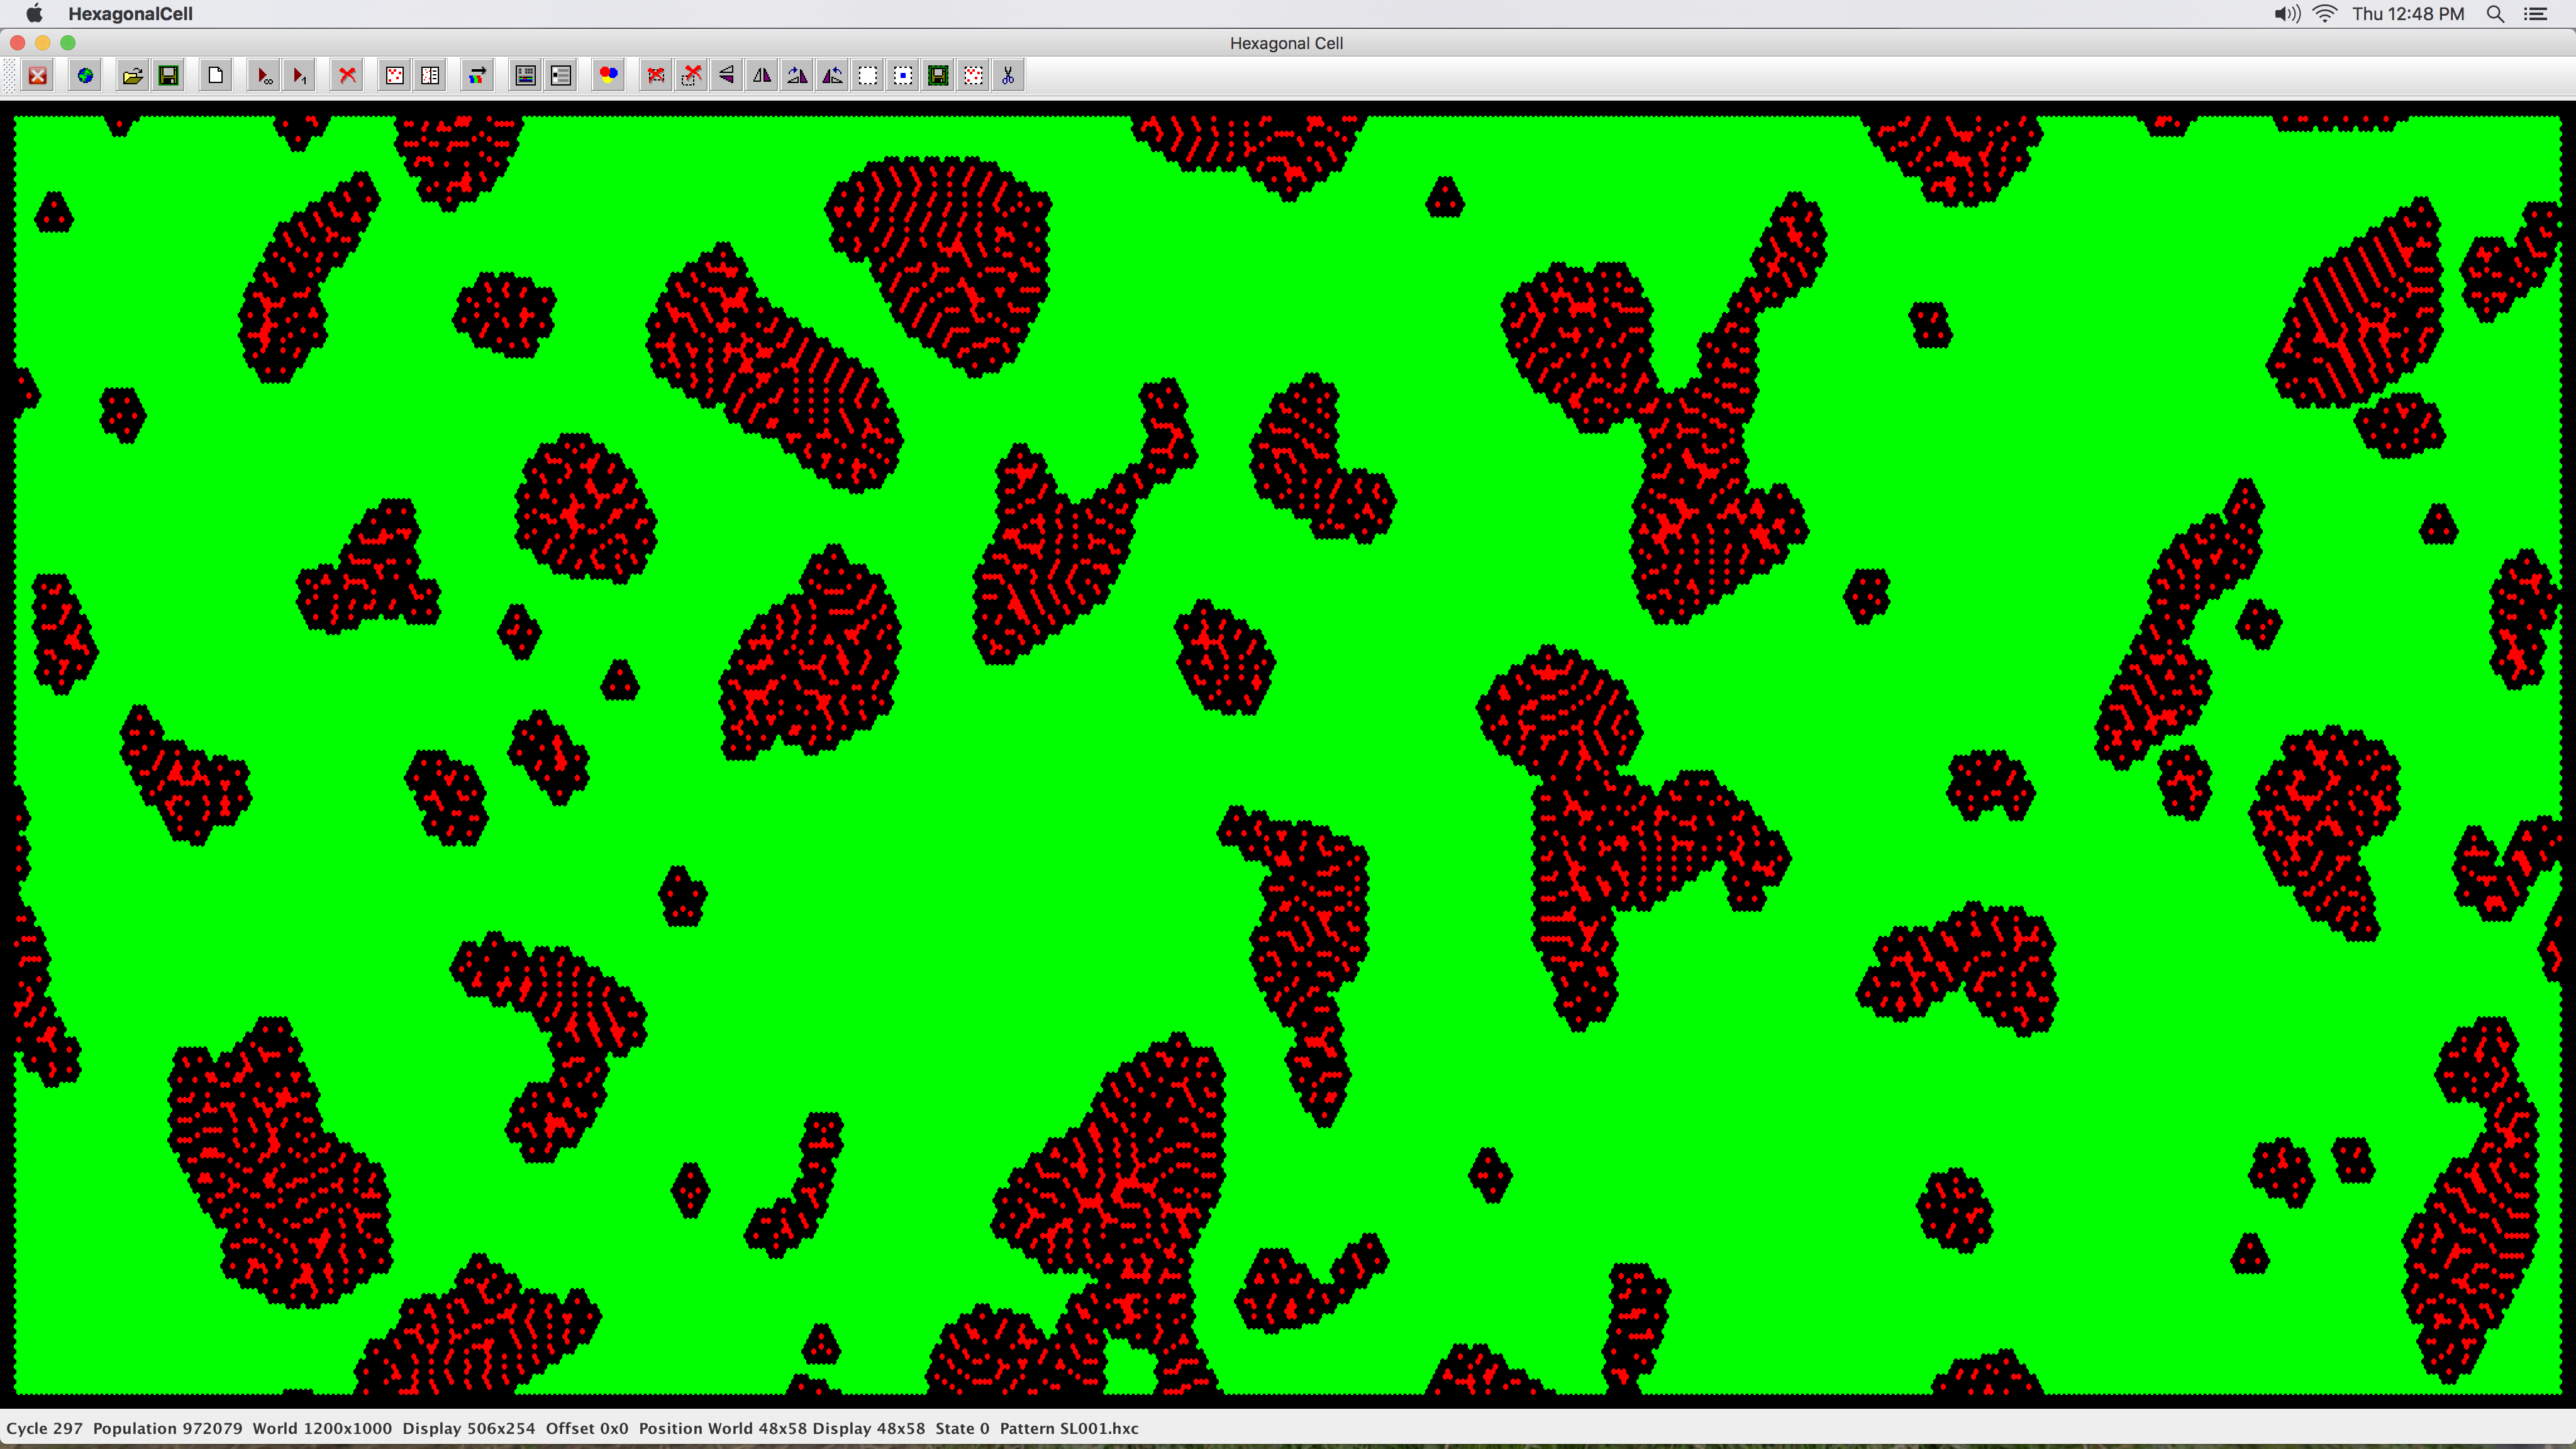Click 'Population 972079' in status bar
2576x1449 pixels.
(167, 1428)
